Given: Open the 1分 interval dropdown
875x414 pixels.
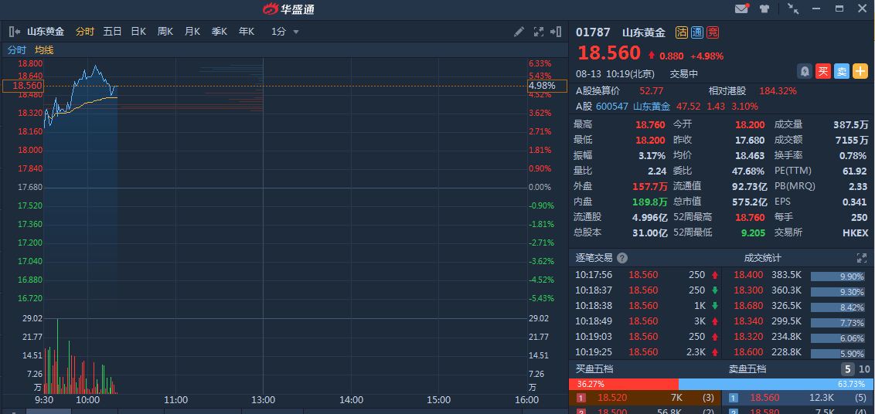Looking at the screenshot, I should (285, 32).
